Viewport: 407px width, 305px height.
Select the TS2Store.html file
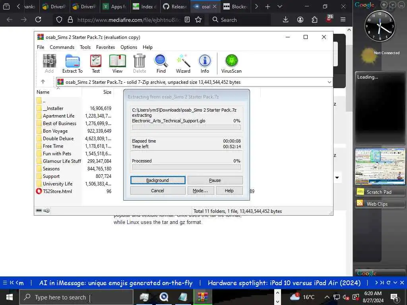pos(57,191)
